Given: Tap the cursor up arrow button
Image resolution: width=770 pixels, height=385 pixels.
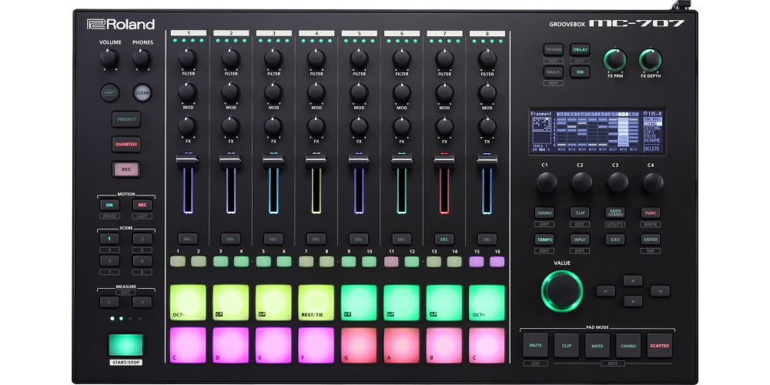Looking at the screenshot, I should (632, 280).
